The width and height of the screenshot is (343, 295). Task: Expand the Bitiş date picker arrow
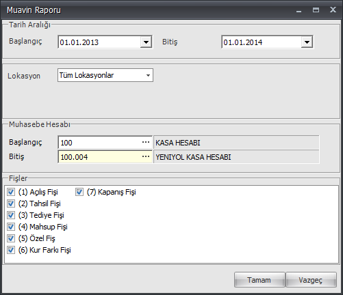point(307,42)
